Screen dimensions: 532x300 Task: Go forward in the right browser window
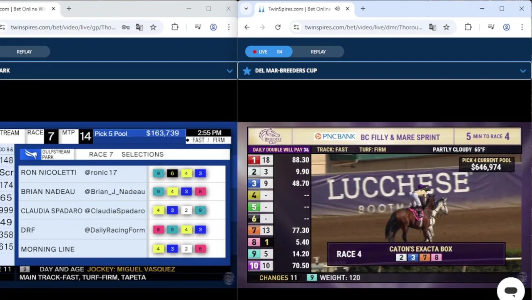(262, 27)
